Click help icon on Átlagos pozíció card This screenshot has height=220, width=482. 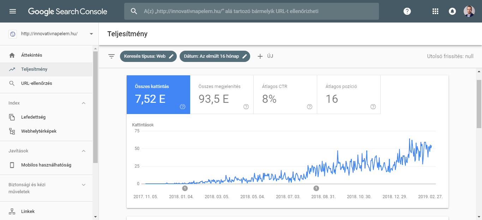tap(373, 107)
